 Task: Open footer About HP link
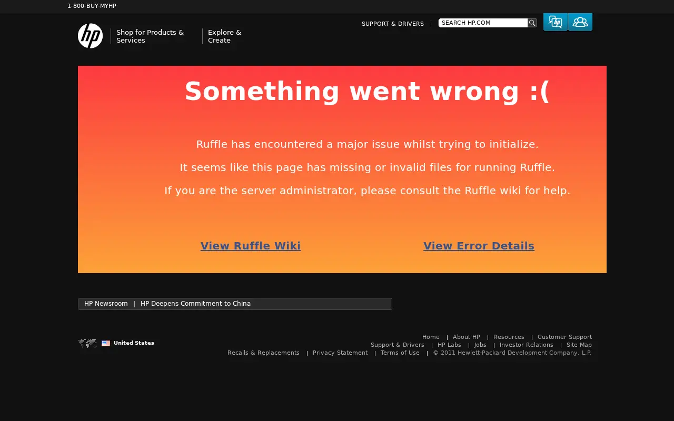(467, 337)
